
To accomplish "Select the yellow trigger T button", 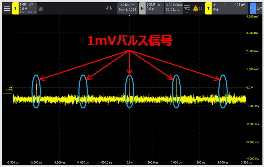I will click(x=208, y=9).
